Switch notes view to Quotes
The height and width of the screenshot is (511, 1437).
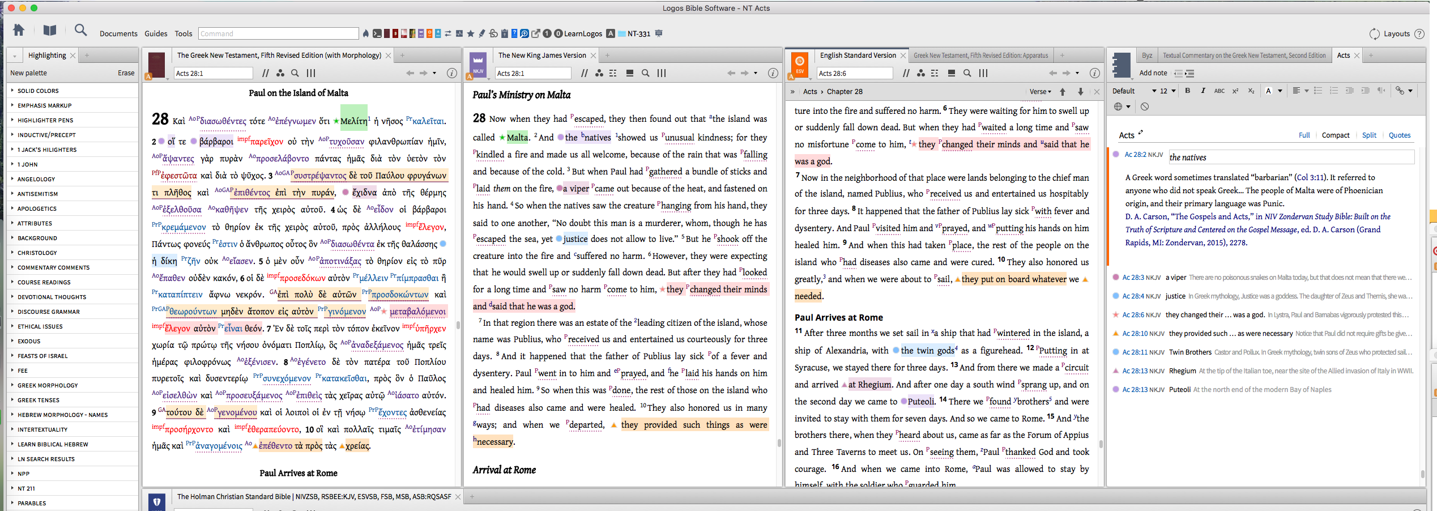(x=1400, y=135)
